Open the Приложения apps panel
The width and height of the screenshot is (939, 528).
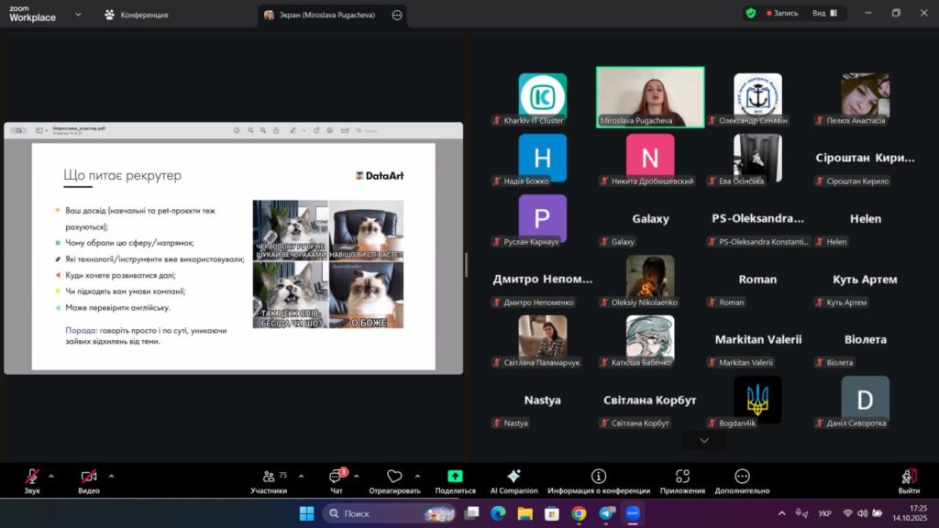pyautogui.click(x=682, y=478)
